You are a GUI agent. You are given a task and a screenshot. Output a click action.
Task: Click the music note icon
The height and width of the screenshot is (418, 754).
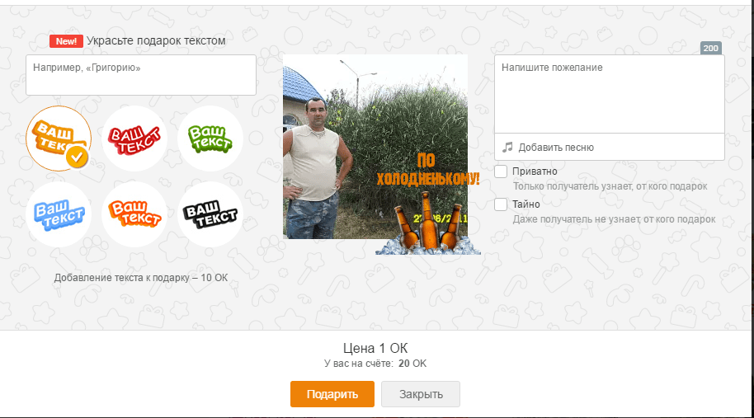(x=507, y=147)
